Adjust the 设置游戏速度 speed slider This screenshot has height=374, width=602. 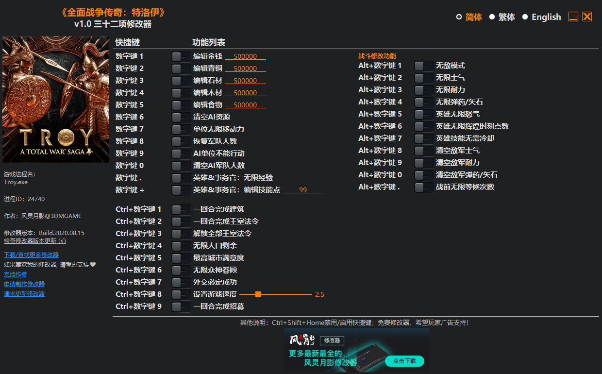[x=257, y=294]
